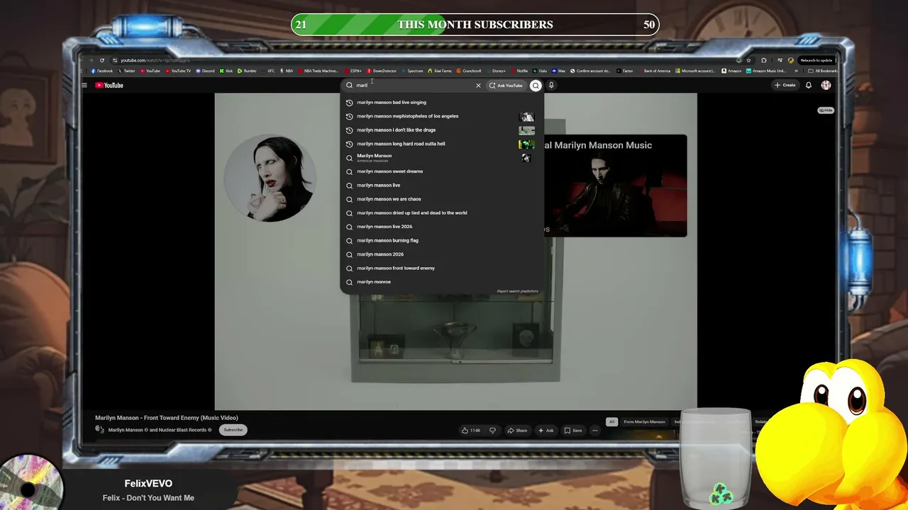This screenshot has width=908, height=510.
Task: Reload the page in the browser
Action: 102,60
